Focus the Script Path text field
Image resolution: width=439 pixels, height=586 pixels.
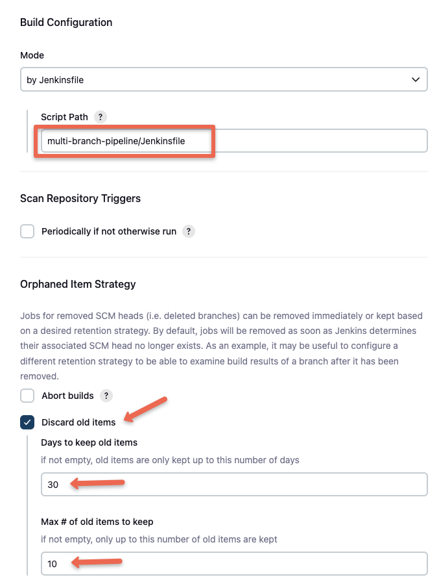[234, 140]
